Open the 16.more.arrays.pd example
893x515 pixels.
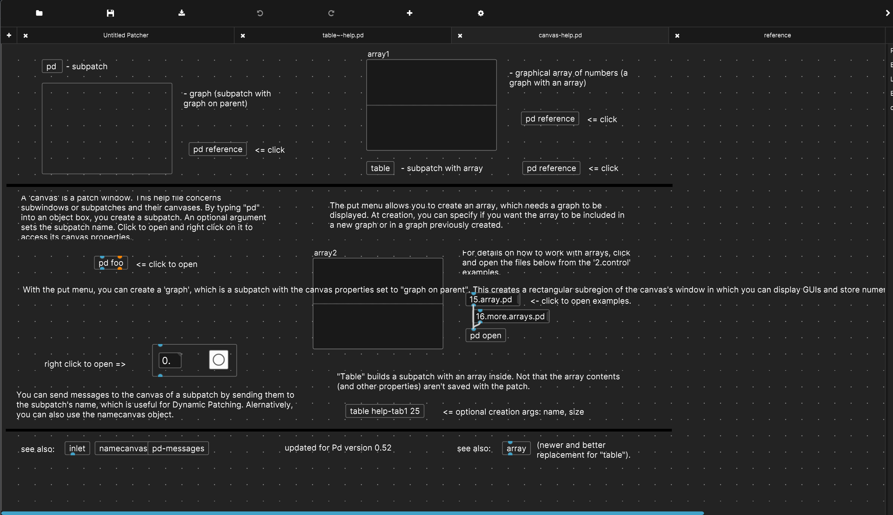coord(511,316)
